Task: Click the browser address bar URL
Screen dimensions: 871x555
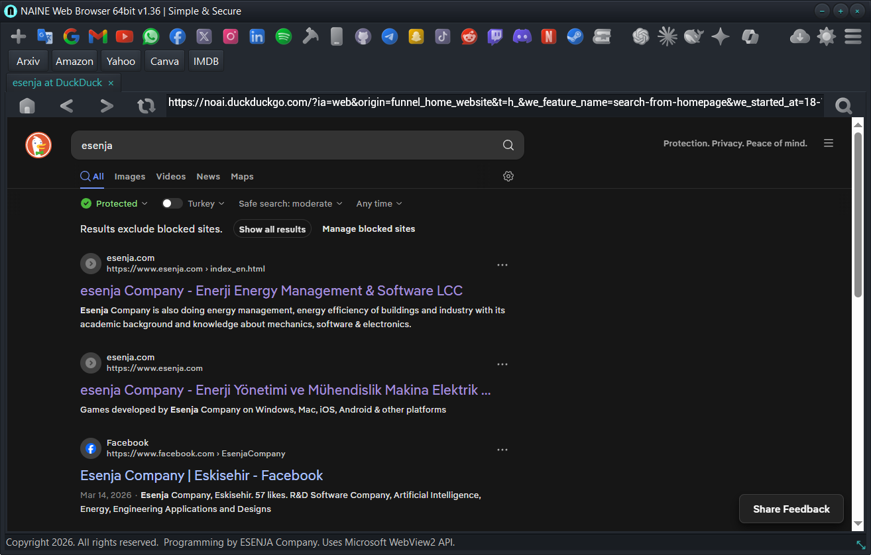Action: (494, 103)
